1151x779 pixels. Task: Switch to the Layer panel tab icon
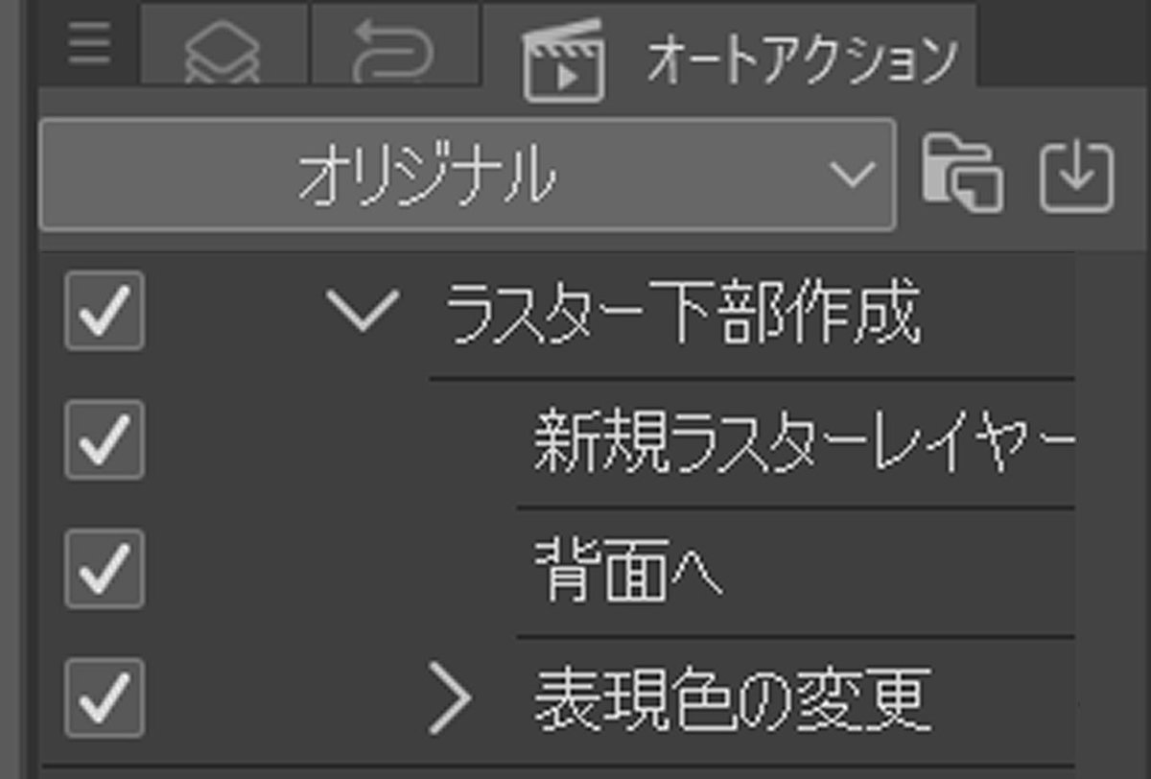pos(223,48)
